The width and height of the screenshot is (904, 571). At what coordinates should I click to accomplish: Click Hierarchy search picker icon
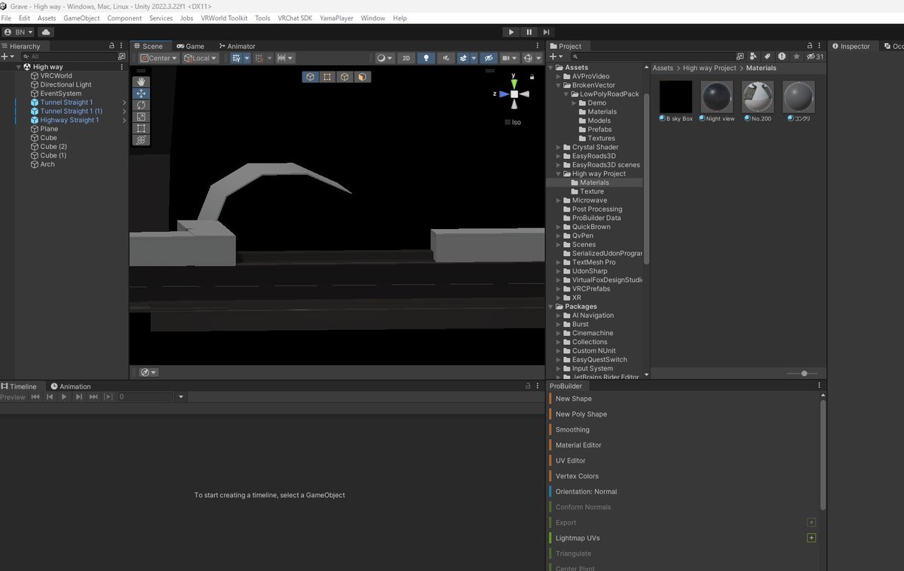pyautogui.click(x=121, y=56)
